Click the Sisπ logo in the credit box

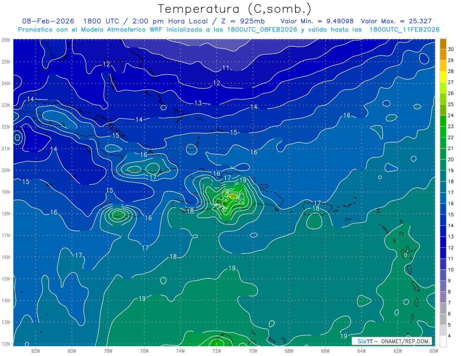[365, 341]
